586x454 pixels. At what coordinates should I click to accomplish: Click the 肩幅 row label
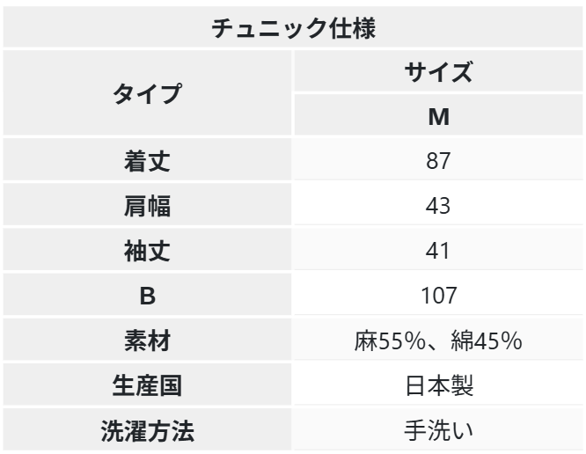coord(147,207)
